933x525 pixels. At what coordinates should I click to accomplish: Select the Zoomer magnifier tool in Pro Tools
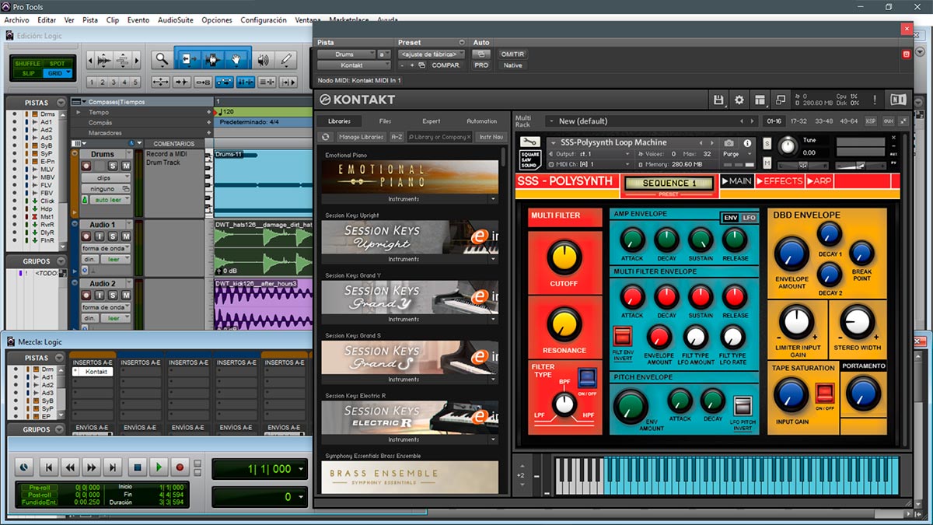pyautogui.click(x=161, y=59)
